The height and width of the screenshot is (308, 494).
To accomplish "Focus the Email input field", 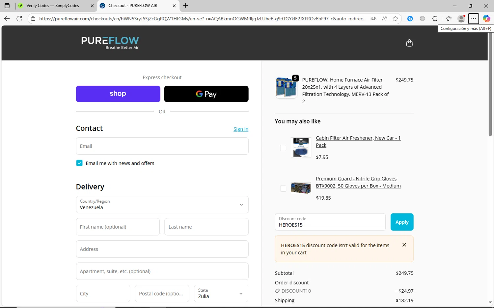I will (x=162, y=146).
